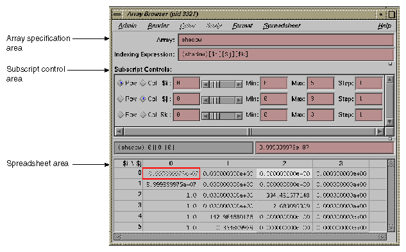This screenshot has height=252, width=406.
Task: Select column header 2 in spreadsheet
Action: click(x=284, y=164)
